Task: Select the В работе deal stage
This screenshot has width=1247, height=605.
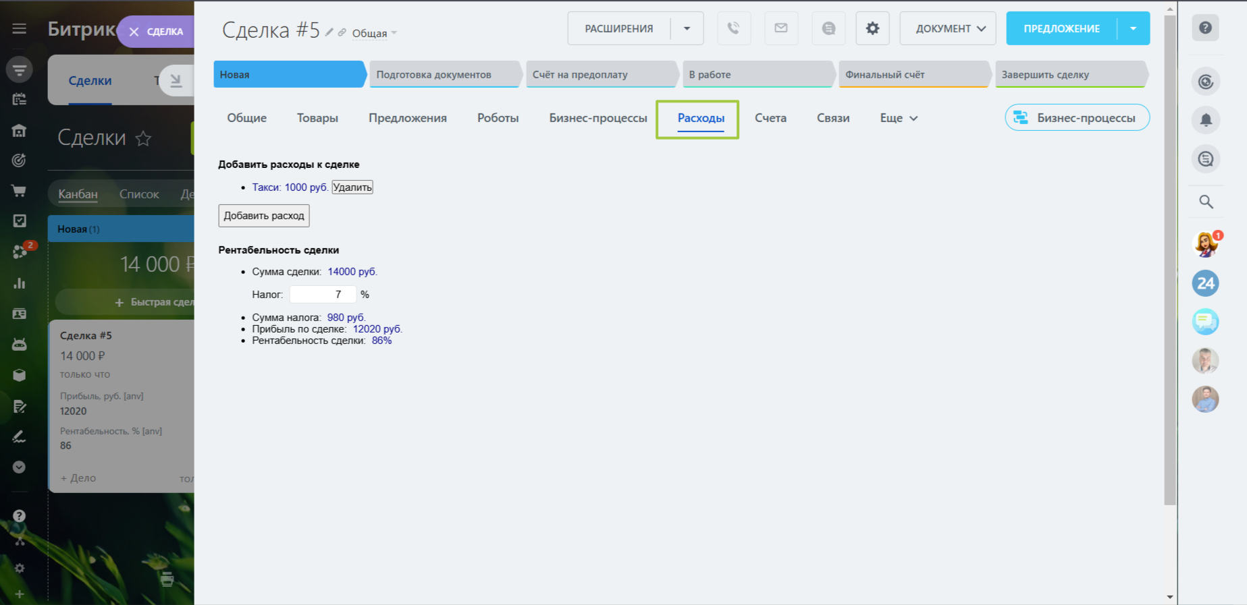Action: (x=758, y=74)
